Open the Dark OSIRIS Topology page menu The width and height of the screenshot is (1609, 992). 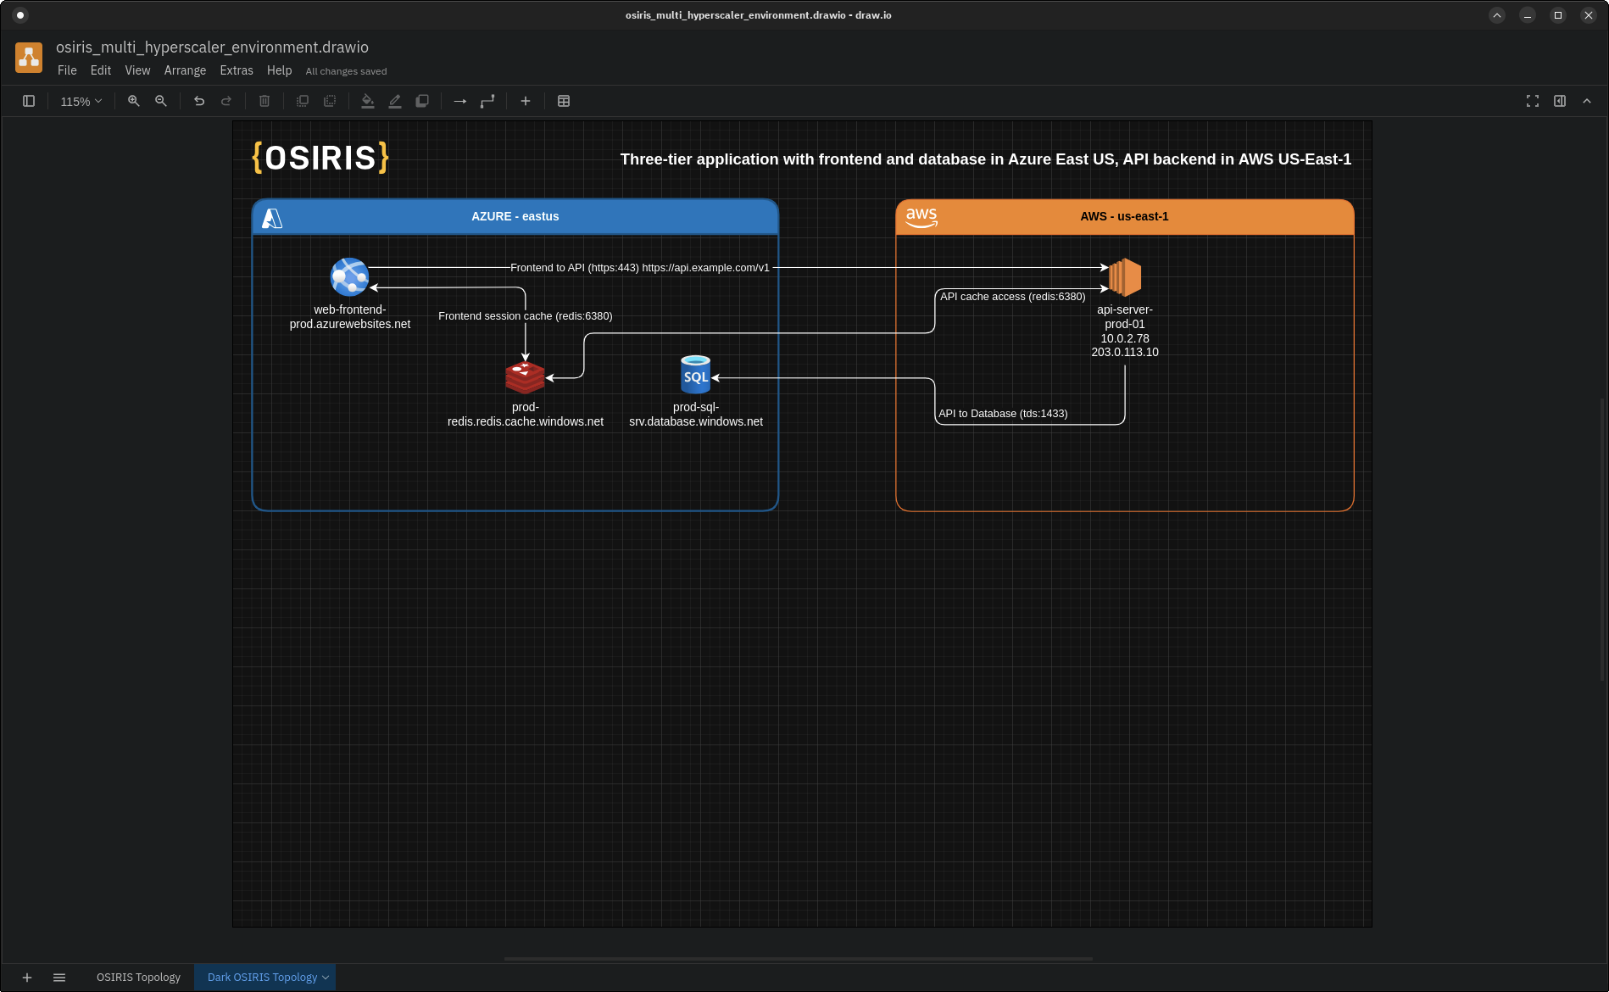tap(324, 977)
